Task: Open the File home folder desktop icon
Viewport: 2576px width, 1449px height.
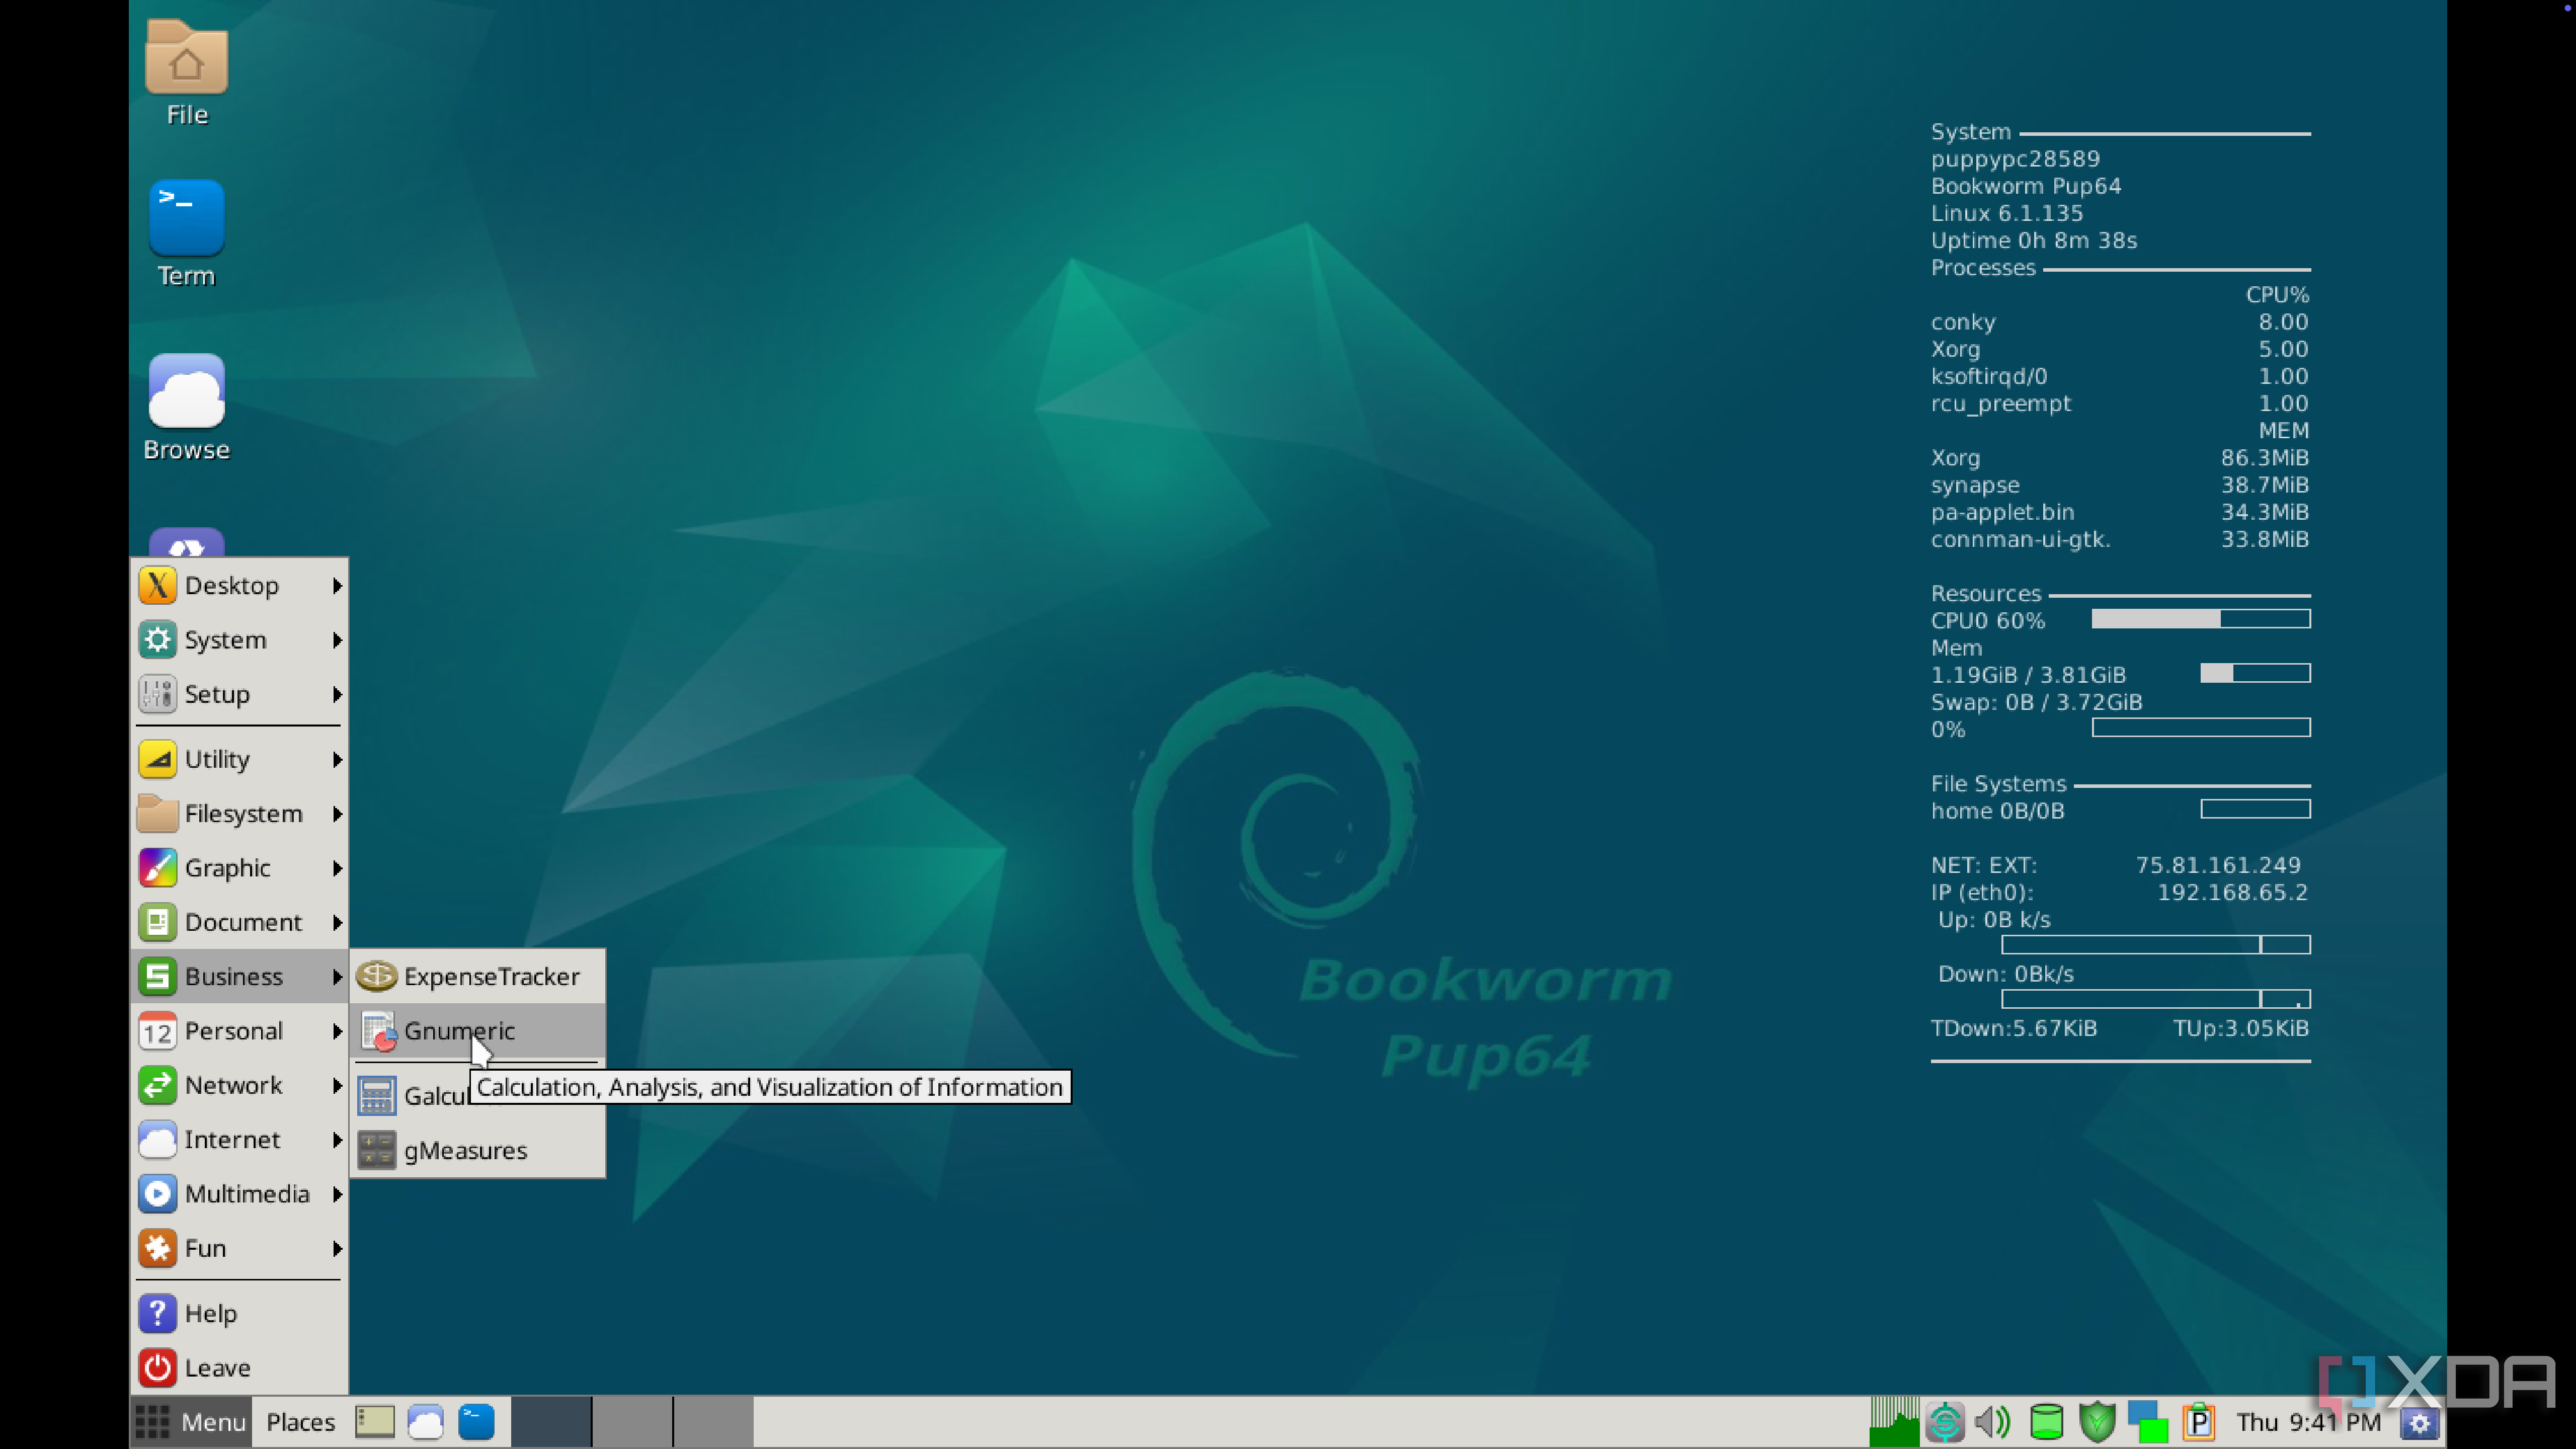Action: (186, 73)
